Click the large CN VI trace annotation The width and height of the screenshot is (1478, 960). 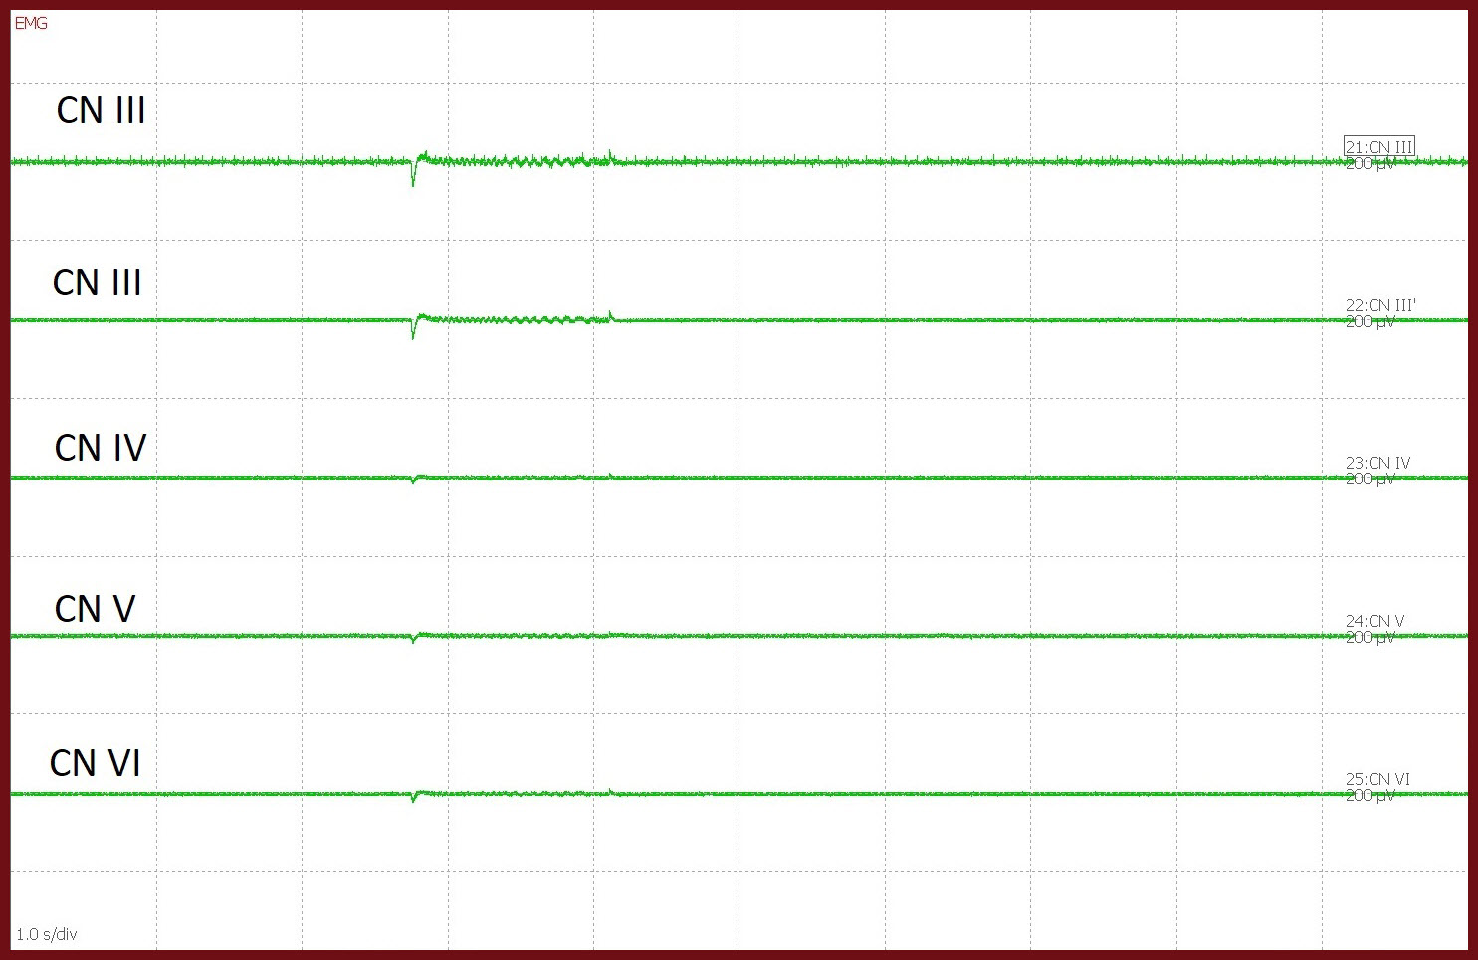tap(96, 763)
